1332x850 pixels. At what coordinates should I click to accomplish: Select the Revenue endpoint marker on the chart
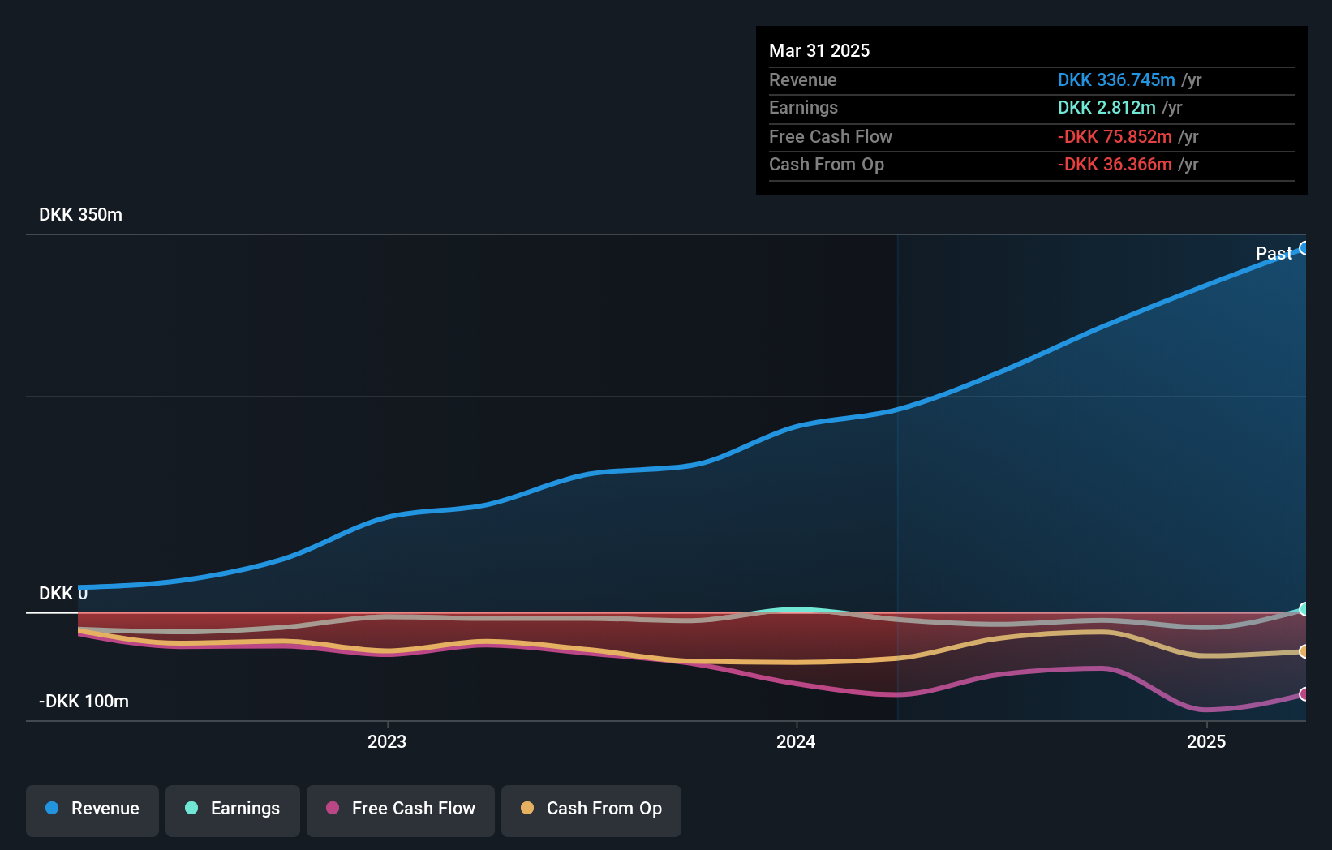pyautogui.click(x=1304, y=247)
